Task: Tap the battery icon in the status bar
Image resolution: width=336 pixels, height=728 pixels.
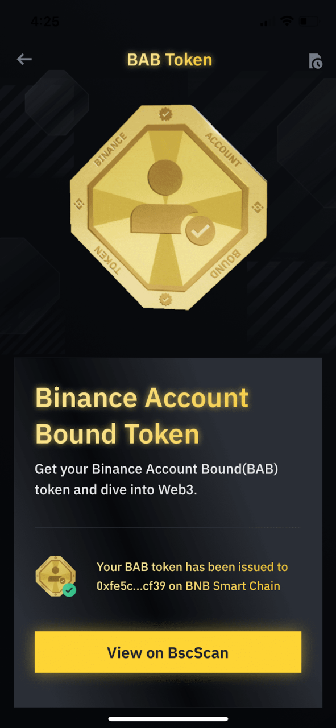Action: tap(309, 22)
